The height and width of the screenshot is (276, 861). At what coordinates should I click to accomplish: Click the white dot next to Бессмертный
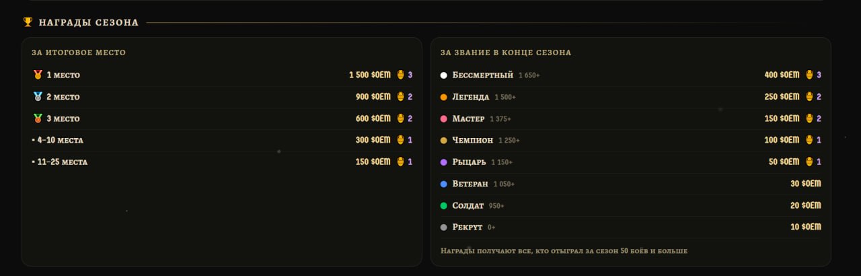click(x=443, y=75)
